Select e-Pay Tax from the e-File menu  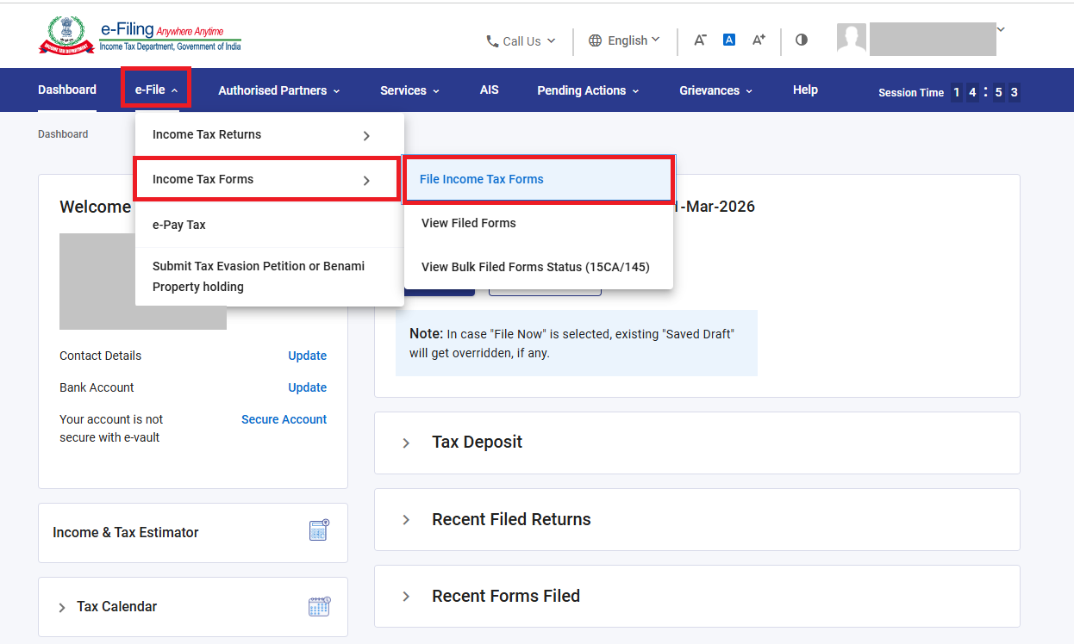coord(270,225)
